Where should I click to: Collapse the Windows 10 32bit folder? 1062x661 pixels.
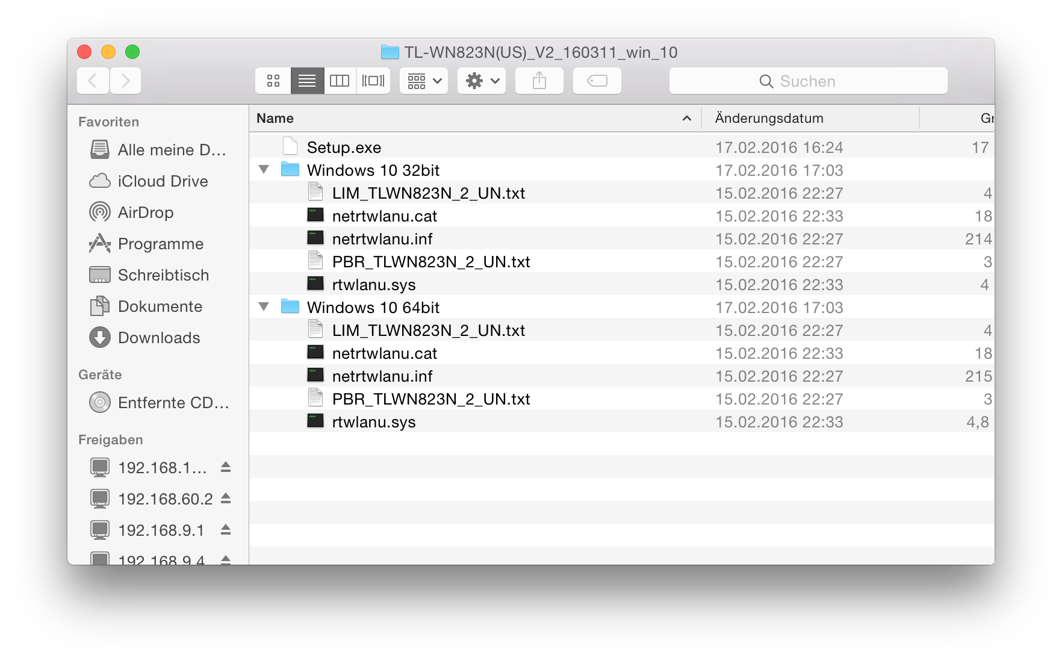[x=264, y=170]
